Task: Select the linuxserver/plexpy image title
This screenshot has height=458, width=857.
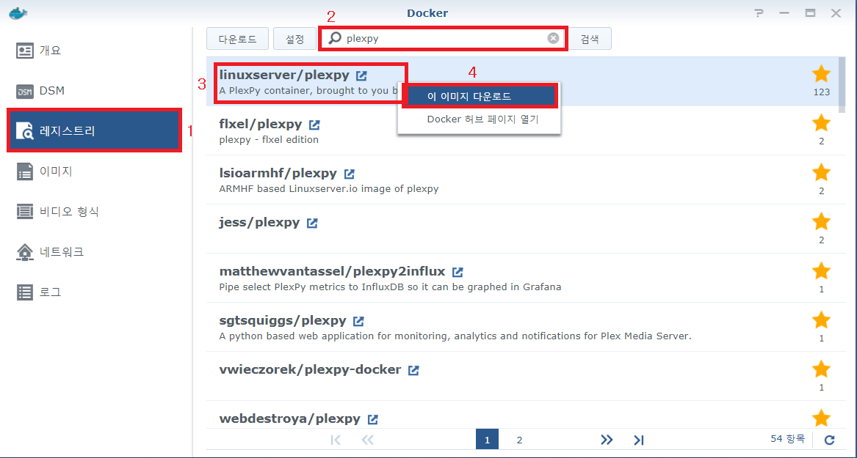Action: click(x=284, y=75)
